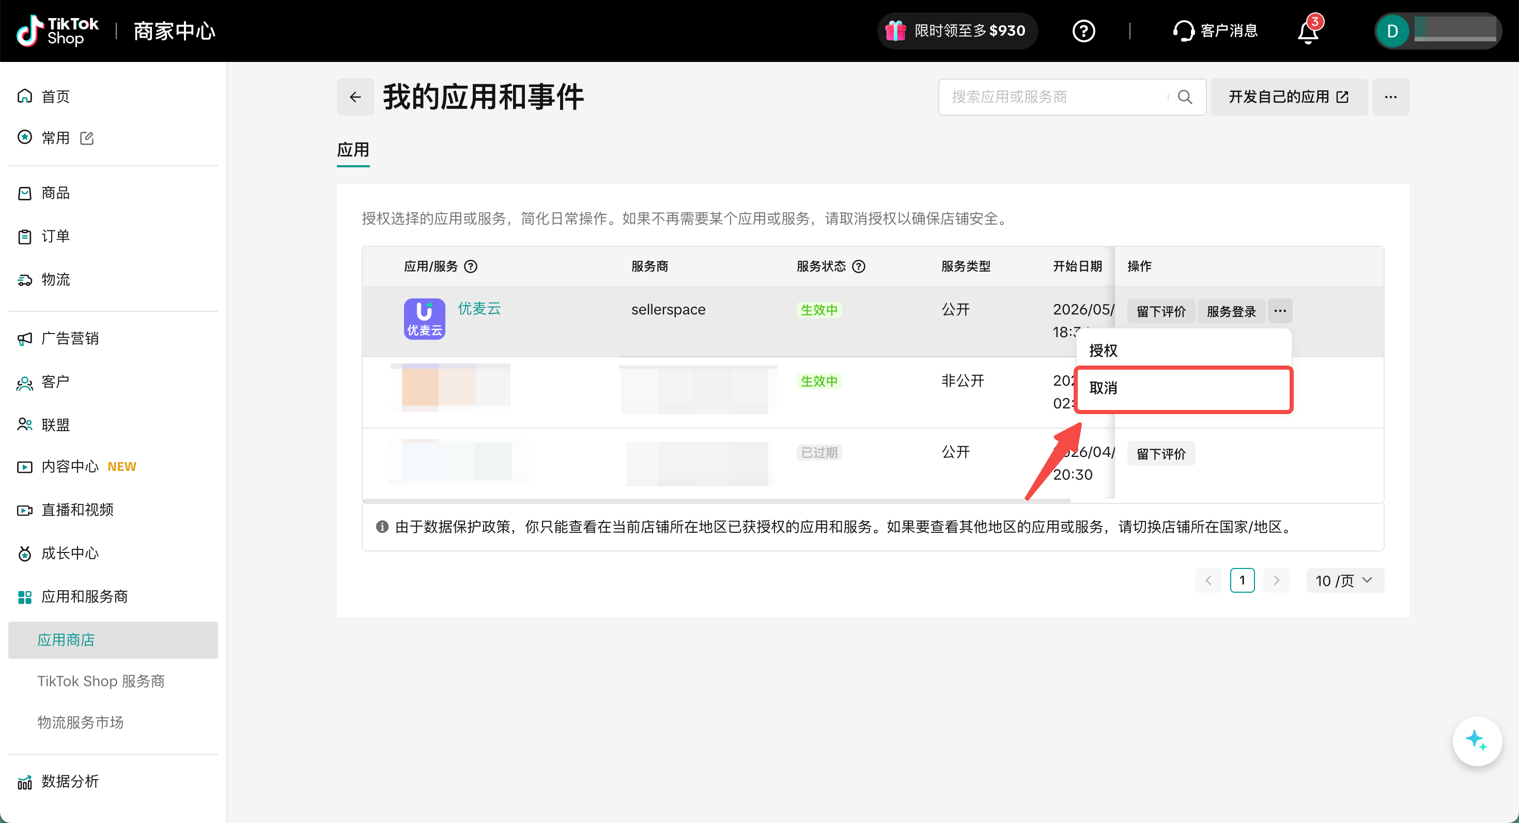Open the 10 /页 page size dropdown
The image size is (1519, 823).
click(x=1345, y=580)
